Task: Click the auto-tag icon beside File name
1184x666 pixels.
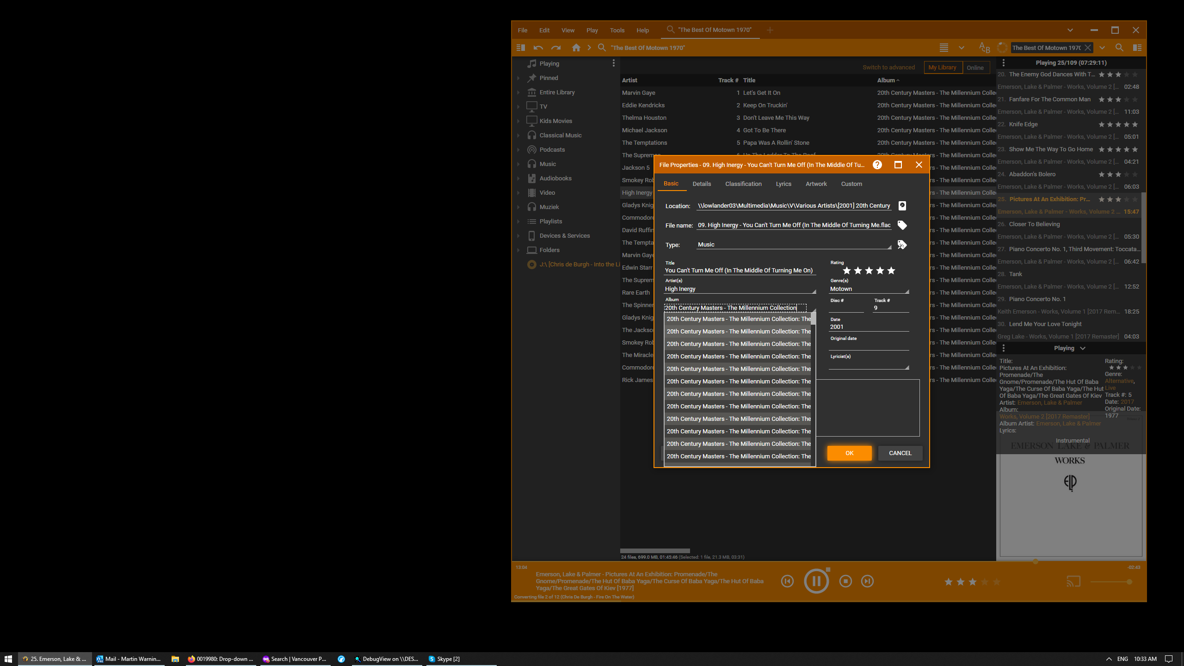Action: click(x=902, y=225)
